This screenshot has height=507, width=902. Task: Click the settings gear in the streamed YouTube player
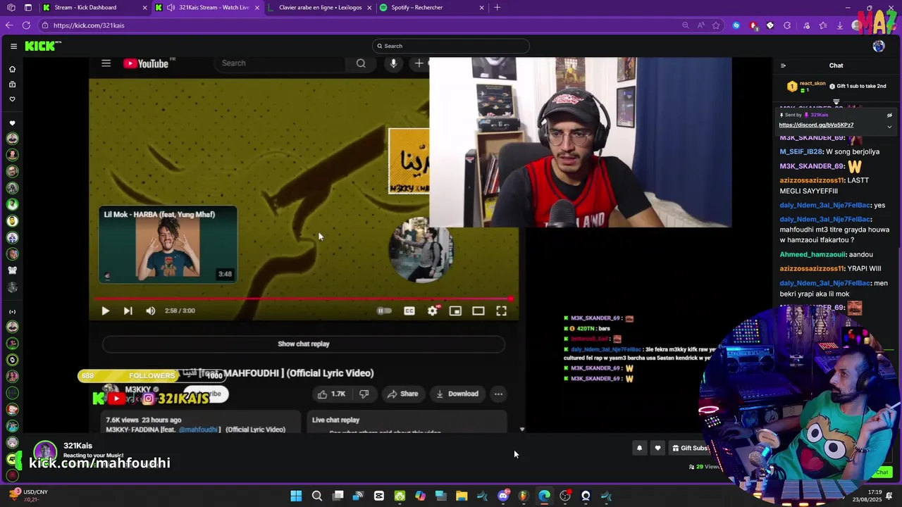[x=433, y=311]
